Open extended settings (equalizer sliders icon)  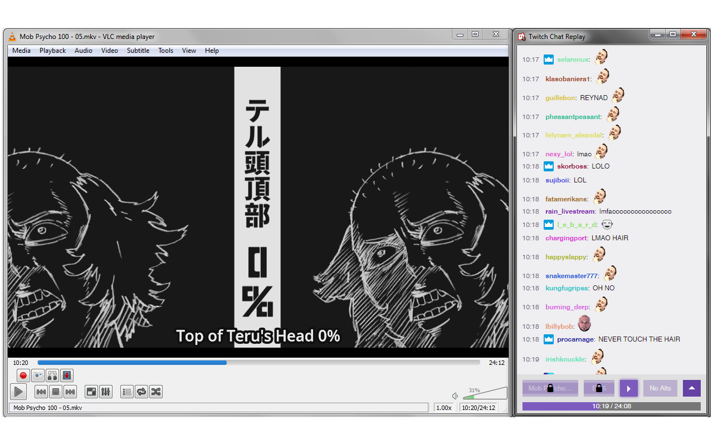[106, 392]
